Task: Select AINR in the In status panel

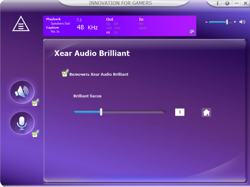Action: (142, 28)
